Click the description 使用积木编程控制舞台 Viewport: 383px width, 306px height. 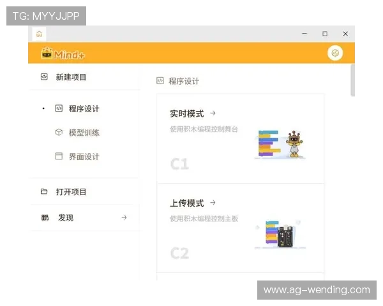pos(204,129)
